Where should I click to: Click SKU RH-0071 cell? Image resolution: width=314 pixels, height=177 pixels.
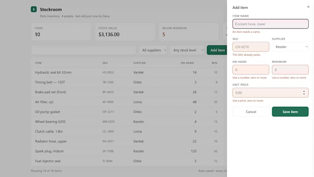click(x=108, y=141)
